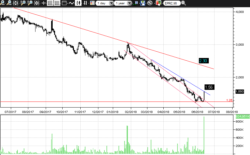The image size is (250, 155).
Task: Click the 2.30 price label
Action: tap(204, 61)
